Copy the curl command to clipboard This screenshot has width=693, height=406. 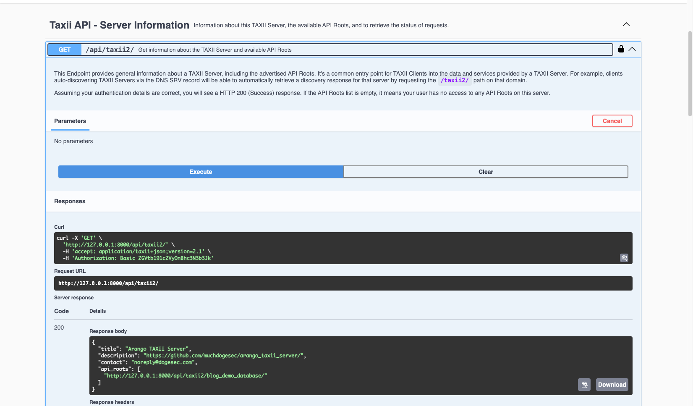click(x=624, y=258)
